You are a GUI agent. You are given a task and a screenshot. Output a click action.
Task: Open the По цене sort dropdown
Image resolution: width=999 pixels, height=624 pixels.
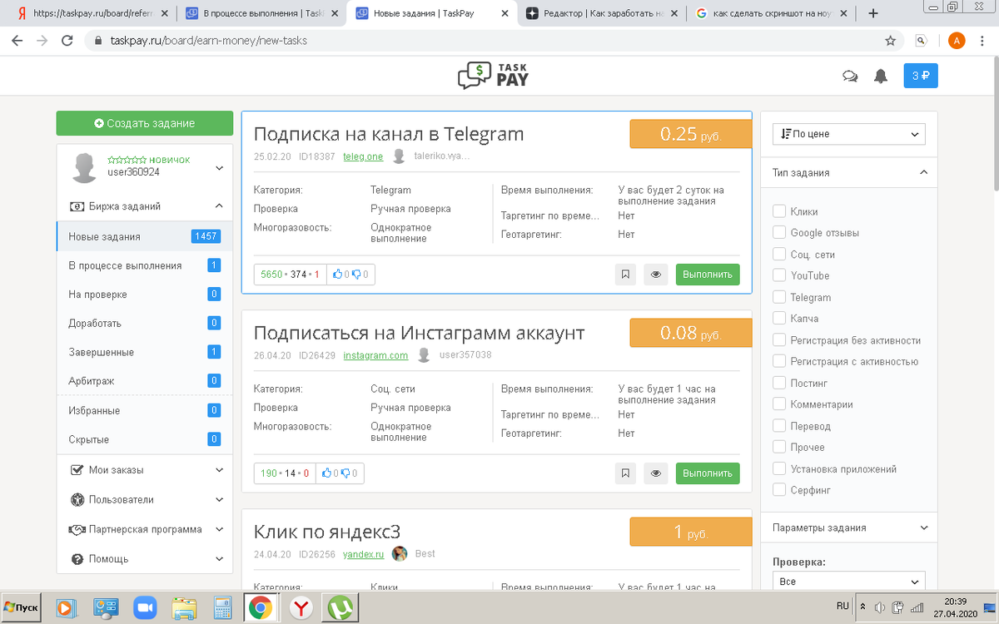849,134
